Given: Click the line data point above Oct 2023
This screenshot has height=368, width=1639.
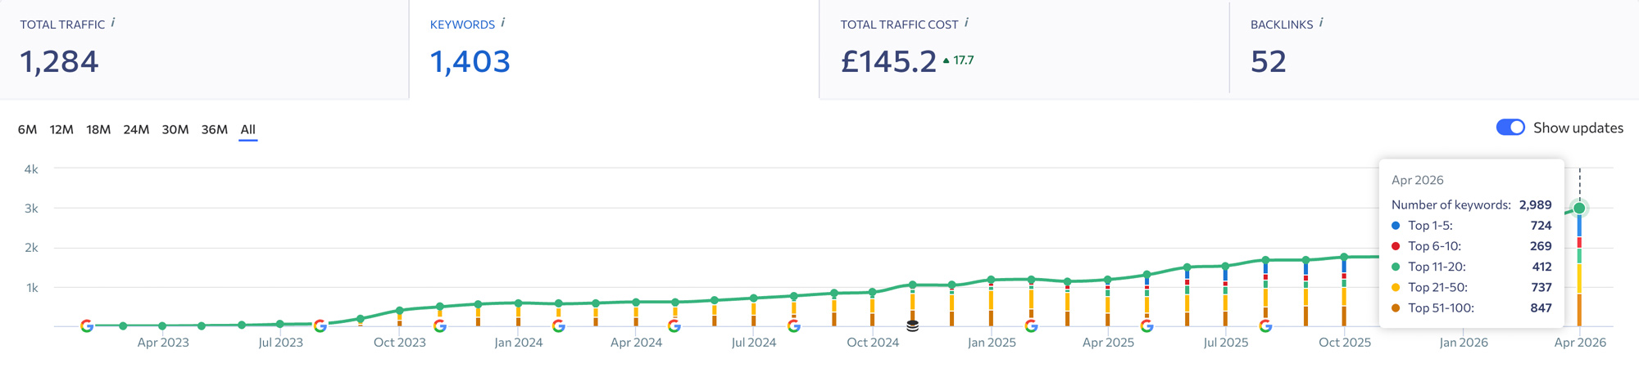Looking at the screenshot, I should 400,311.
